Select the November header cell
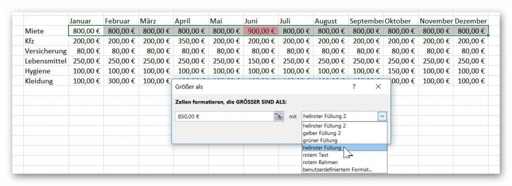The image size is (512, 186). click(435, 21)
